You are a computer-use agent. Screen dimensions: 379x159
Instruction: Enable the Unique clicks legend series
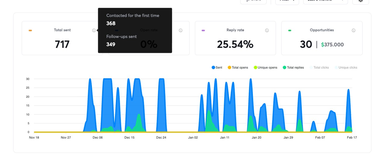point(346,67)
